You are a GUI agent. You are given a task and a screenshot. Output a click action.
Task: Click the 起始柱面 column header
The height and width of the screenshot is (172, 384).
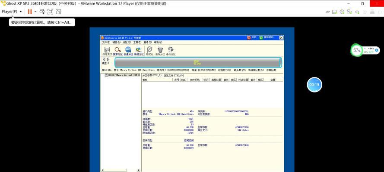[216, 80]
